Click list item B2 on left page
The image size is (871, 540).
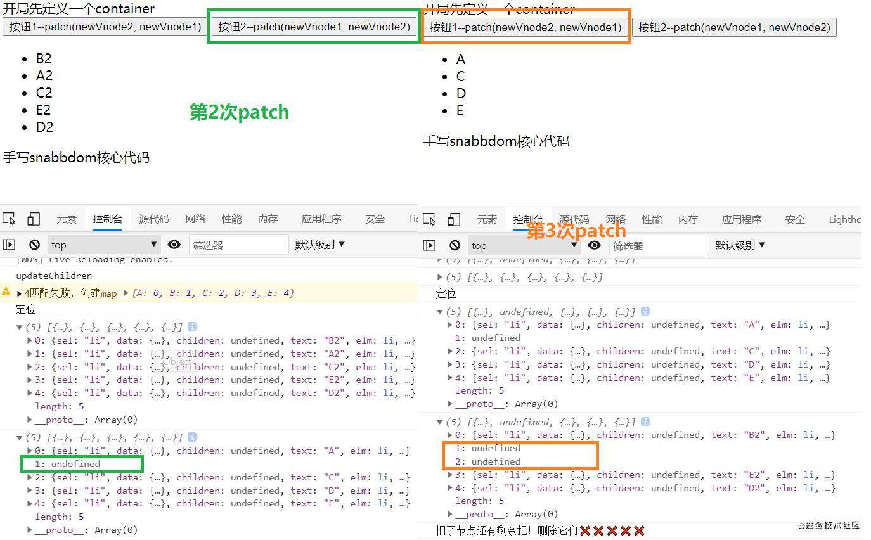tap(44, 58)
